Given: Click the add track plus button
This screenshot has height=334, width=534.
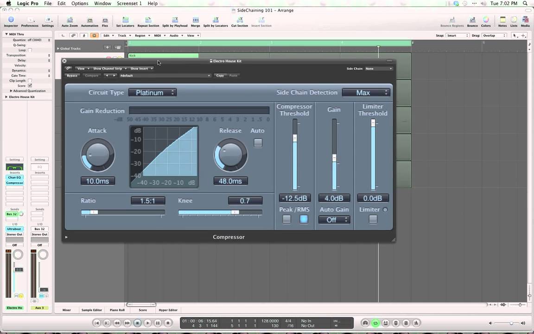Looking at the screenshot, I should click(x=107, y=48).
